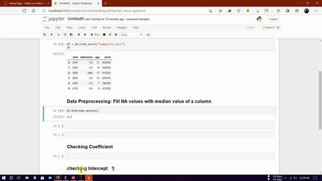Copy selected cells in the toolbar

click(65, 35)
